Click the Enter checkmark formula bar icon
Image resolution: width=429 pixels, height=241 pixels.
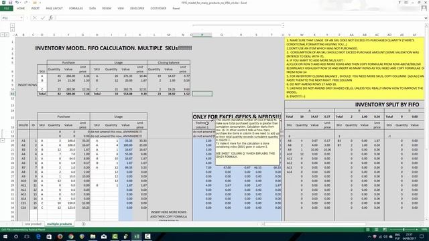43,18
